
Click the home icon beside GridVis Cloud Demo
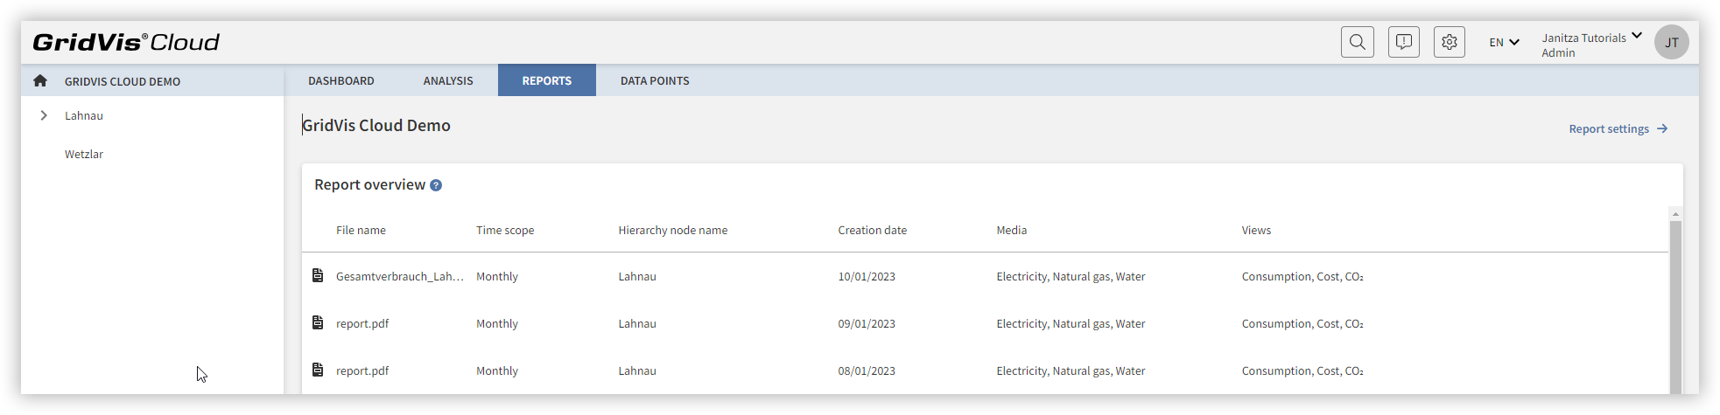click(x=40, y=80)
